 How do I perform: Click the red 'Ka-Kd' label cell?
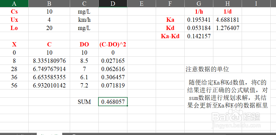[170, 36]
